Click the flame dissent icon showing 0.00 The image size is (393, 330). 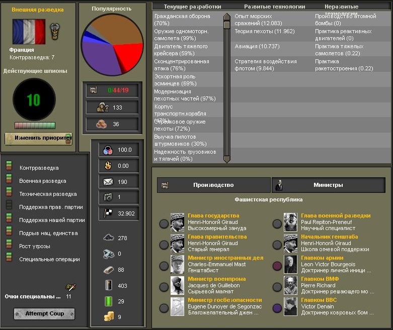point(106,166)
